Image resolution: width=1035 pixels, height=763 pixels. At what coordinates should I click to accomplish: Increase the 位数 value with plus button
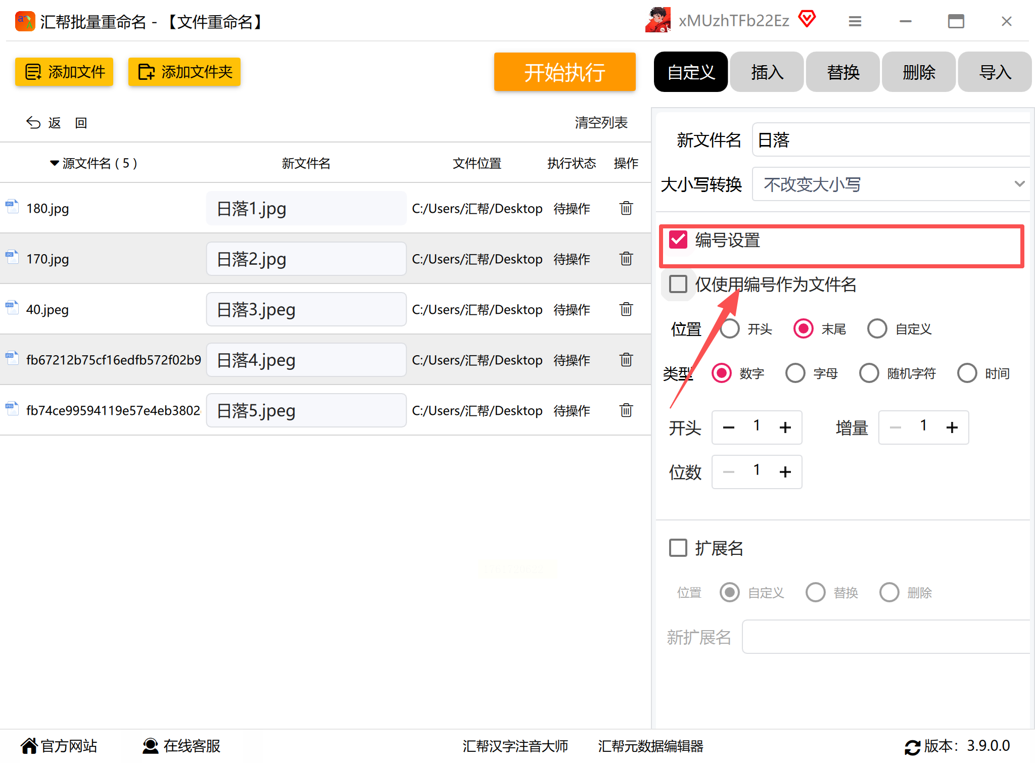pos(785,472)
